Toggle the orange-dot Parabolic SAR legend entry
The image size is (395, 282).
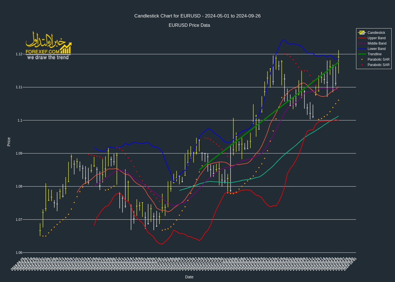click(x=374, y=60)
